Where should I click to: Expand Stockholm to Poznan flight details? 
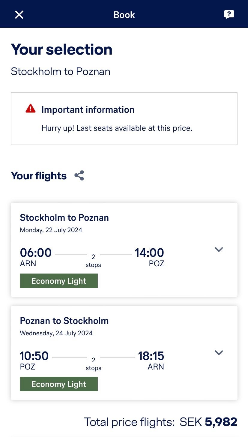(219, 250)
